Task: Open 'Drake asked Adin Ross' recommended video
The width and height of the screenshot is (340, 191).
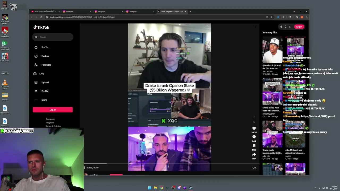Action: pos(272,92)
